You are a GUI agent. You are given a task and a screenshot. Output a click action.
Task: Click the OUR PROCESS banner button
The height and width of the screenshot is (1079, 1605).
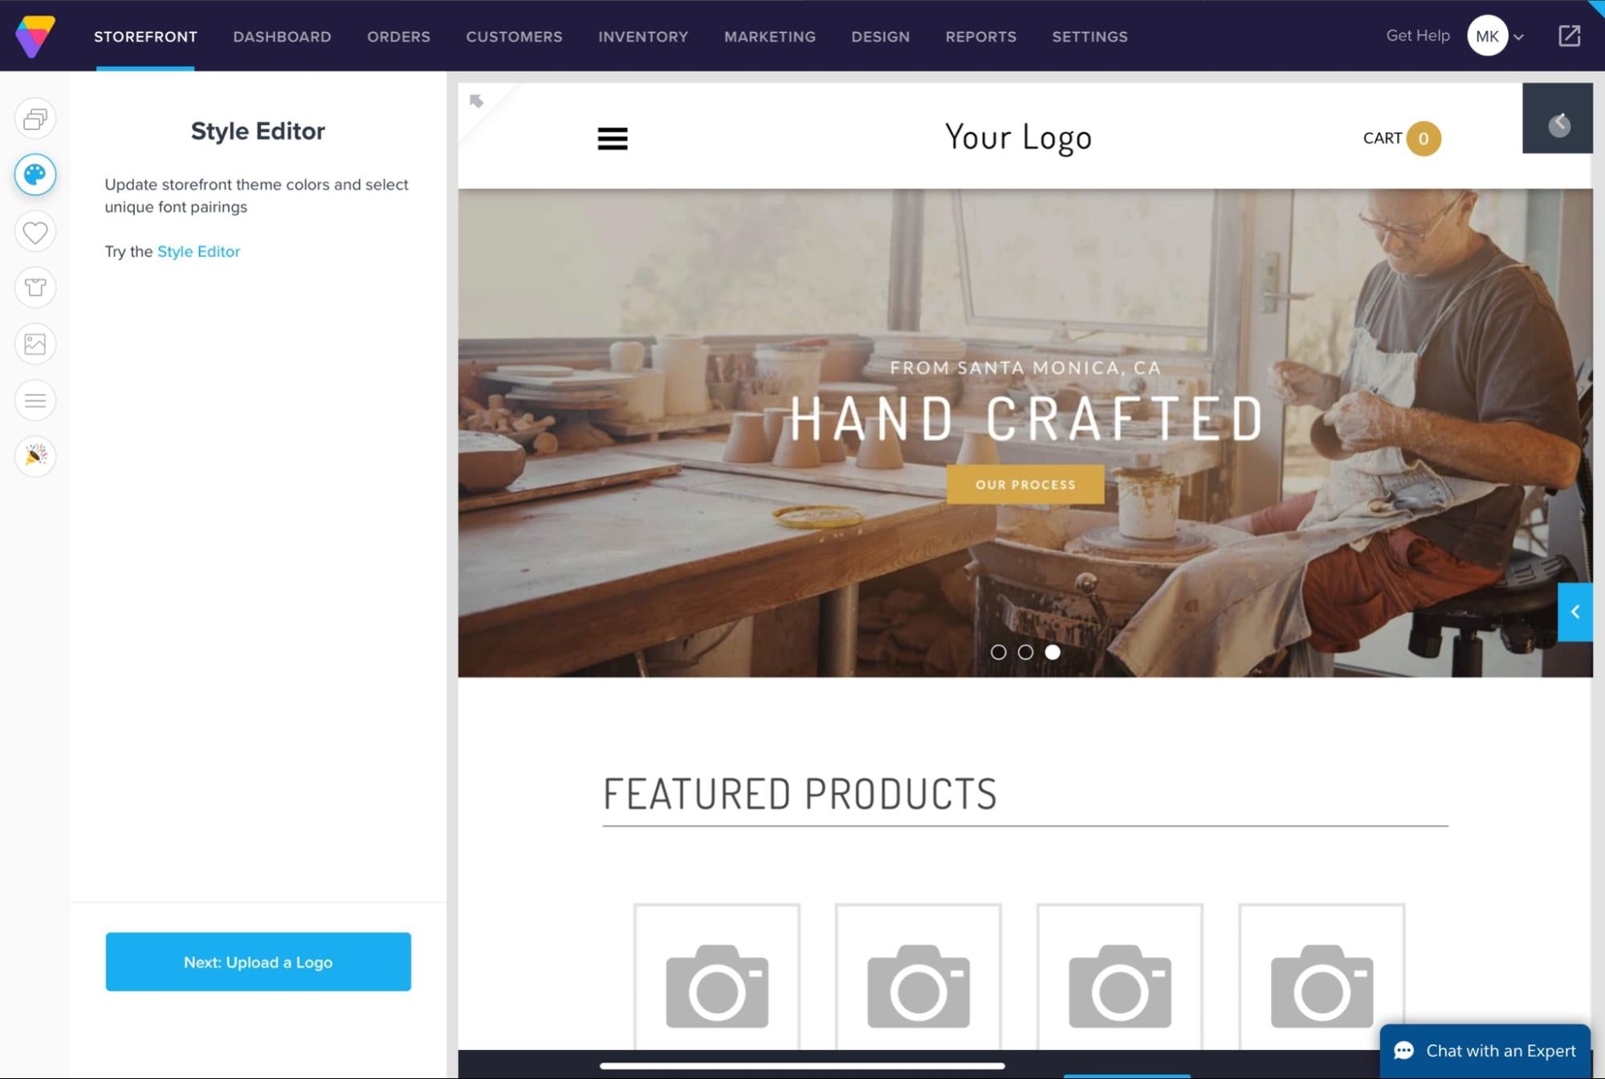pyautogui.click(x=1026, y=484)
